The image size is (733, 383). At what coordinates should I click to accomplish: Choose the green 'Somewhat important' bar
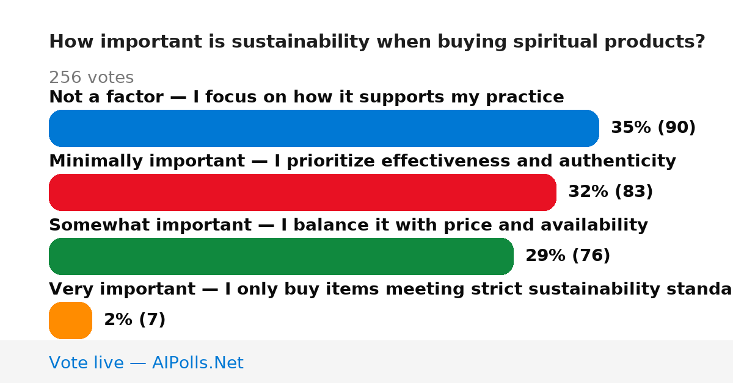click(x=281, y=256)
